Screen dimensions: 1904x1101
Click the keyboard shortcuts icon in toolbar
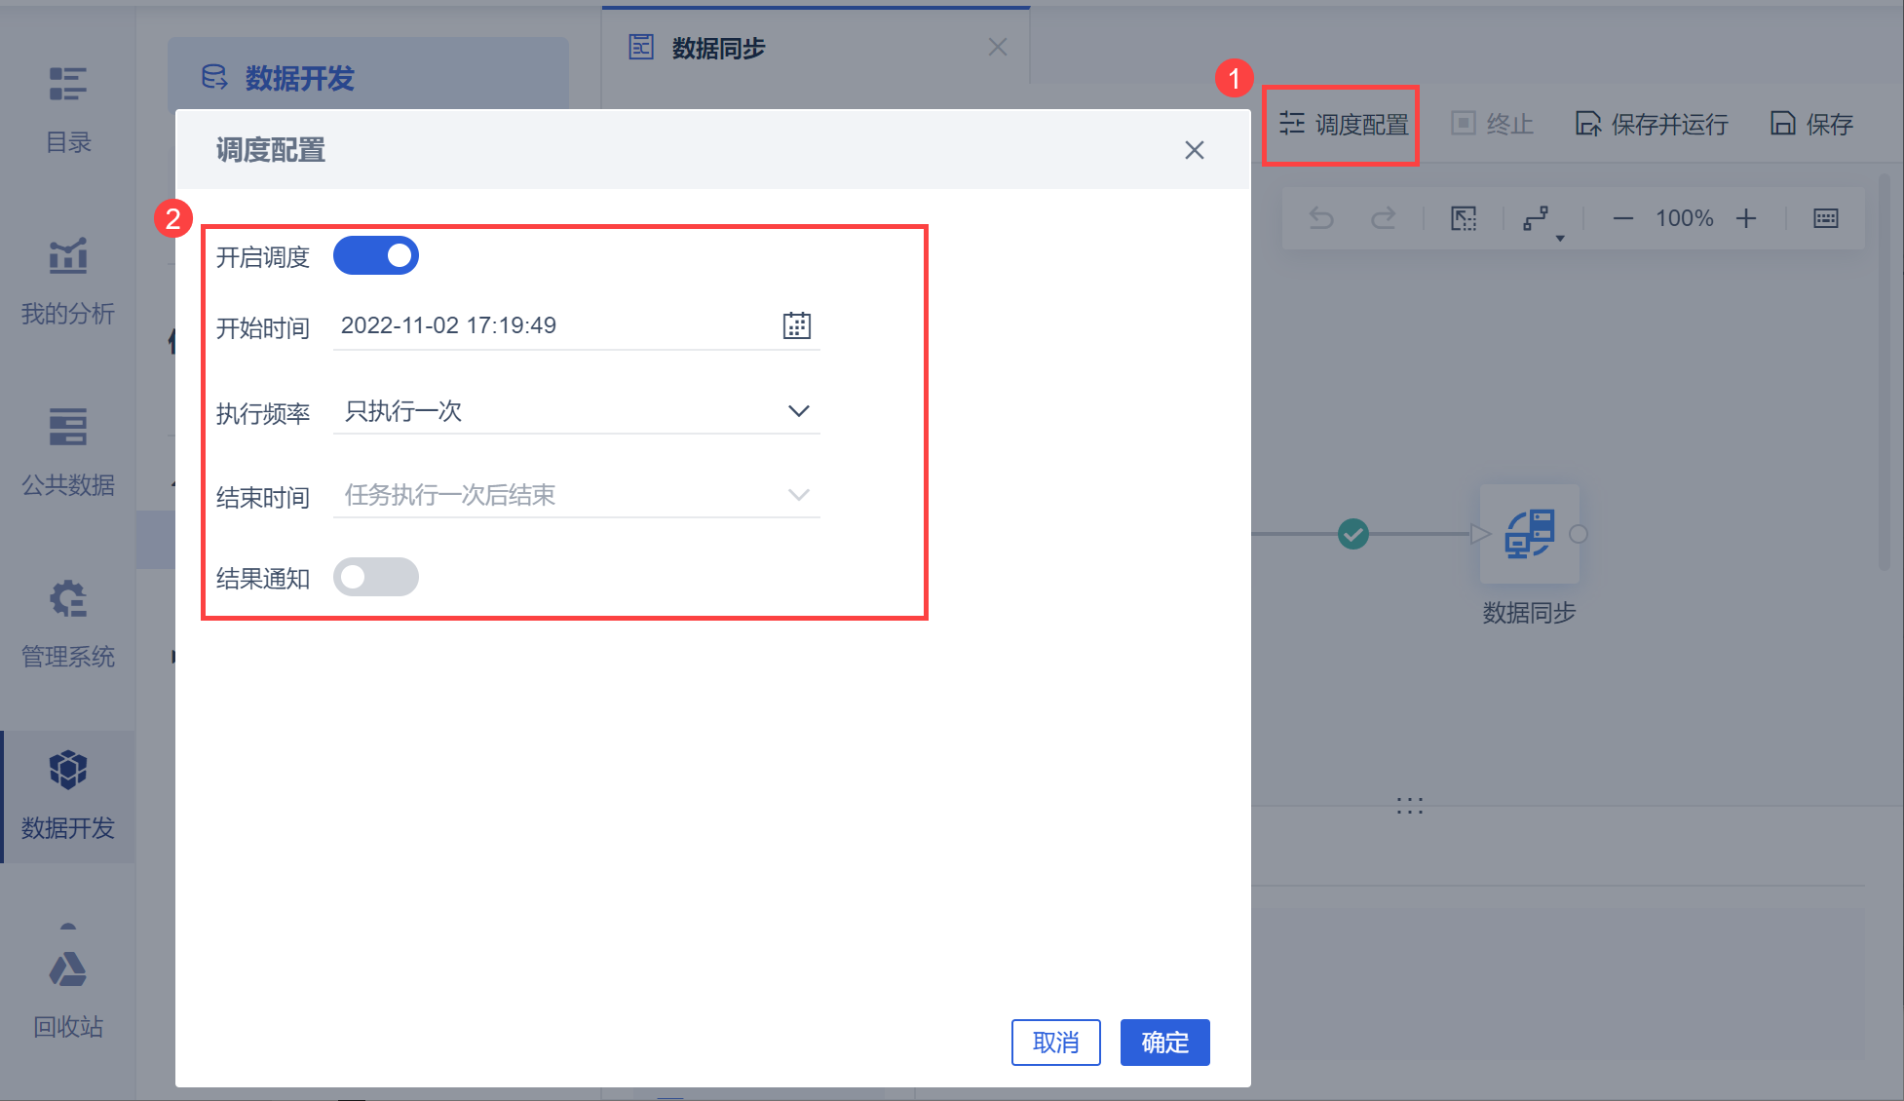[1825, 218]
